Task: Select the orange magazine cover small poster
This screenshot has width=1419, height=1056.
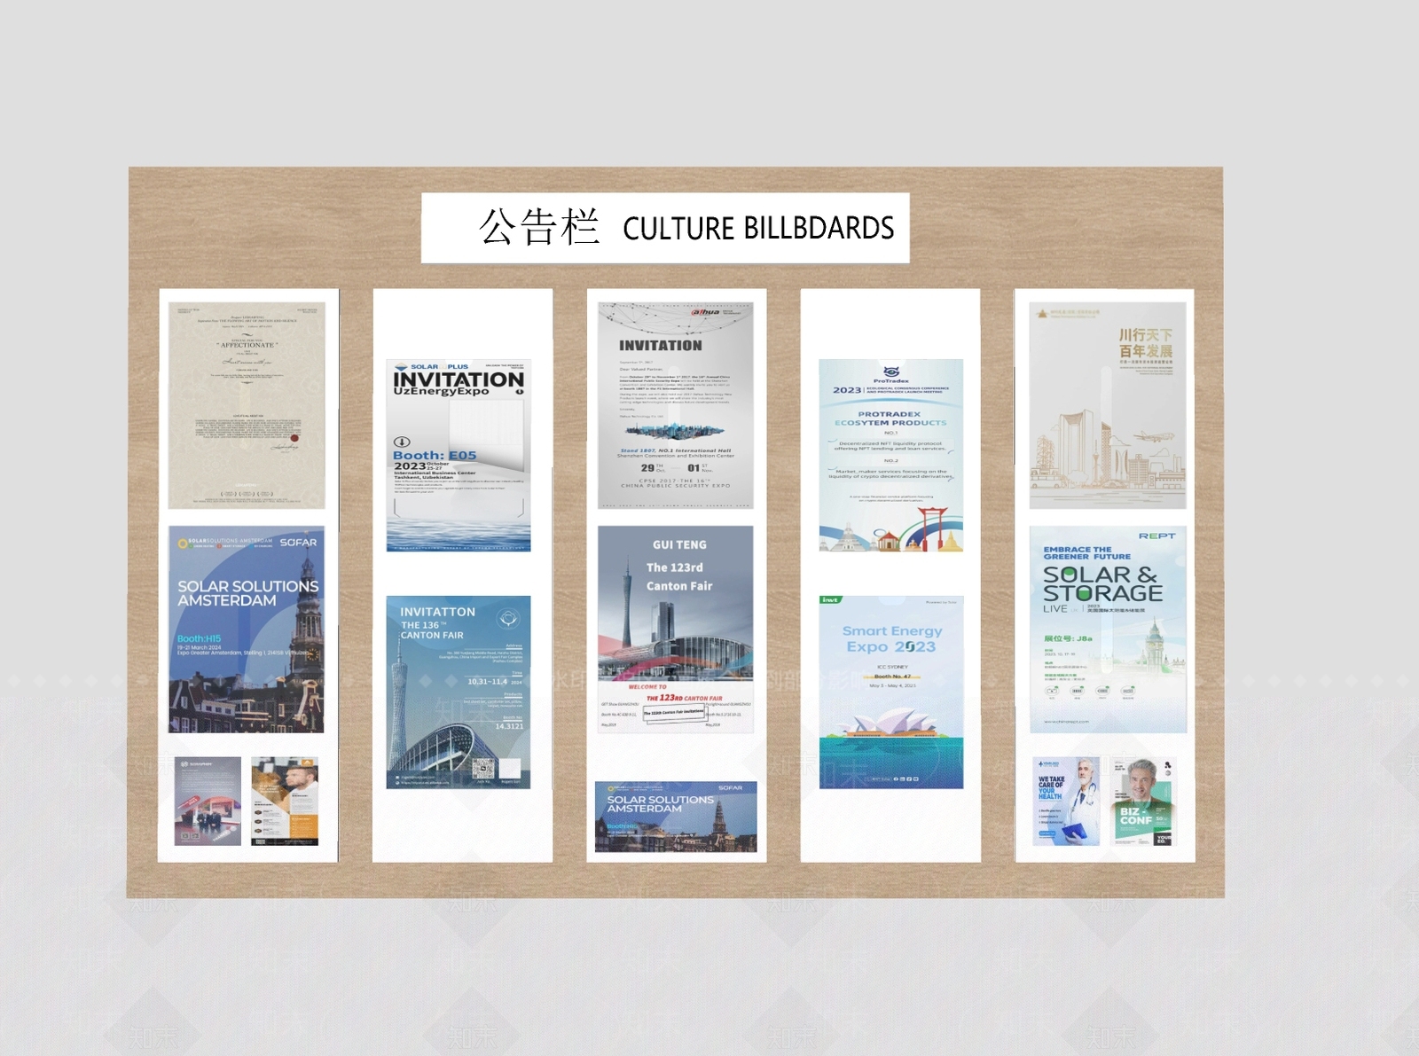Action: click(285, 801)
